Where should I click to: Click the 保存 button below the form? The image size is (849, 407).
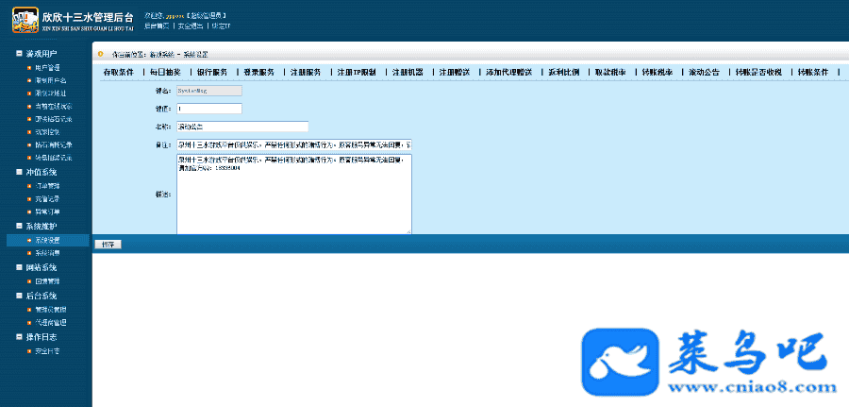coord(107,245)
